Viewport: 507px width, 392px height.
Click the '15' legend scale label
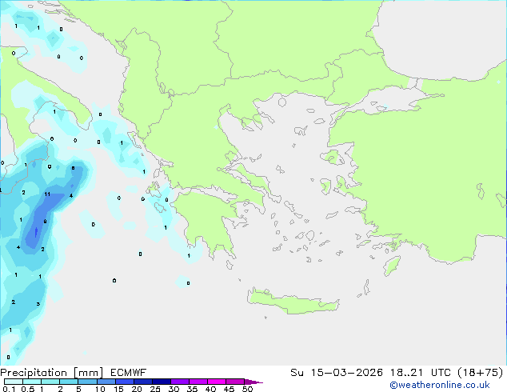tap(118, 389)
